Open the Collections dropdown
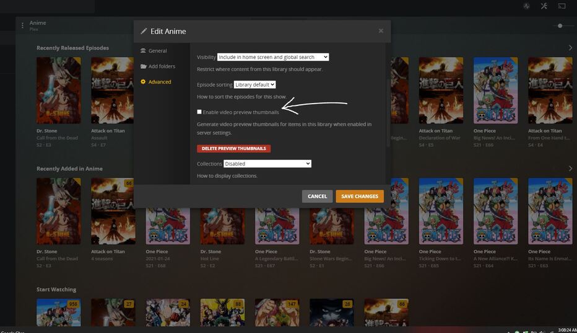The width and height of the screenshot is (577, 333). pyautogui.click(x=267, y=164)
